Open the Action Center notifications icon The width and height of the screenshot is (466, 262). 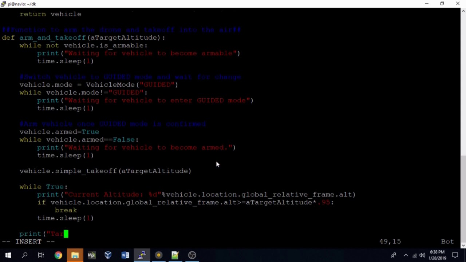point(455,255)
